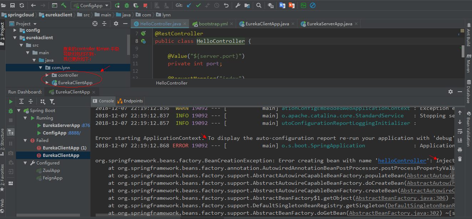
Task: Click the helloController link in console
Action: tap(402, 161)
